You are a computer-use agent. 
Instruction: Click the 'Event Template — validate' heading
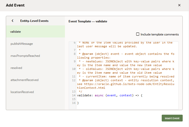click(x=88, y=21)
